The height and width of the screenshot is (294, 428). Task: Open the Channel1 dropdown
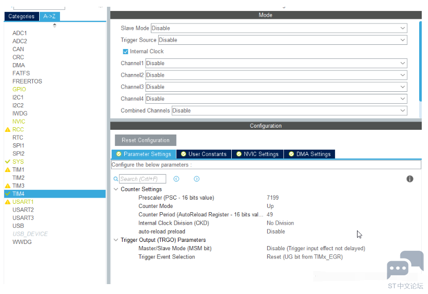[276, 63]
